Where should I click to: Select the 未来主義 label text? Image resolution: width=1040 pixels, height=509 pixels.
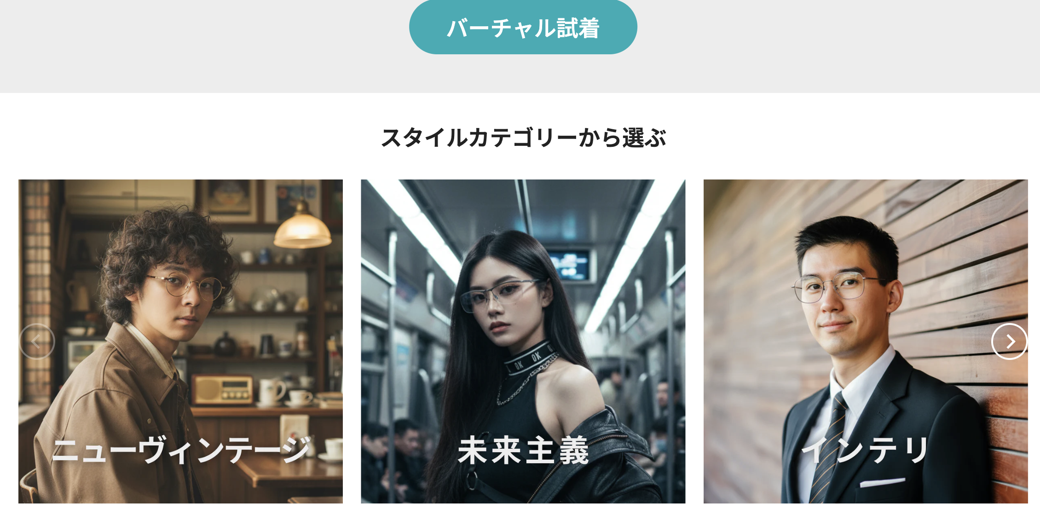[523, 450]
